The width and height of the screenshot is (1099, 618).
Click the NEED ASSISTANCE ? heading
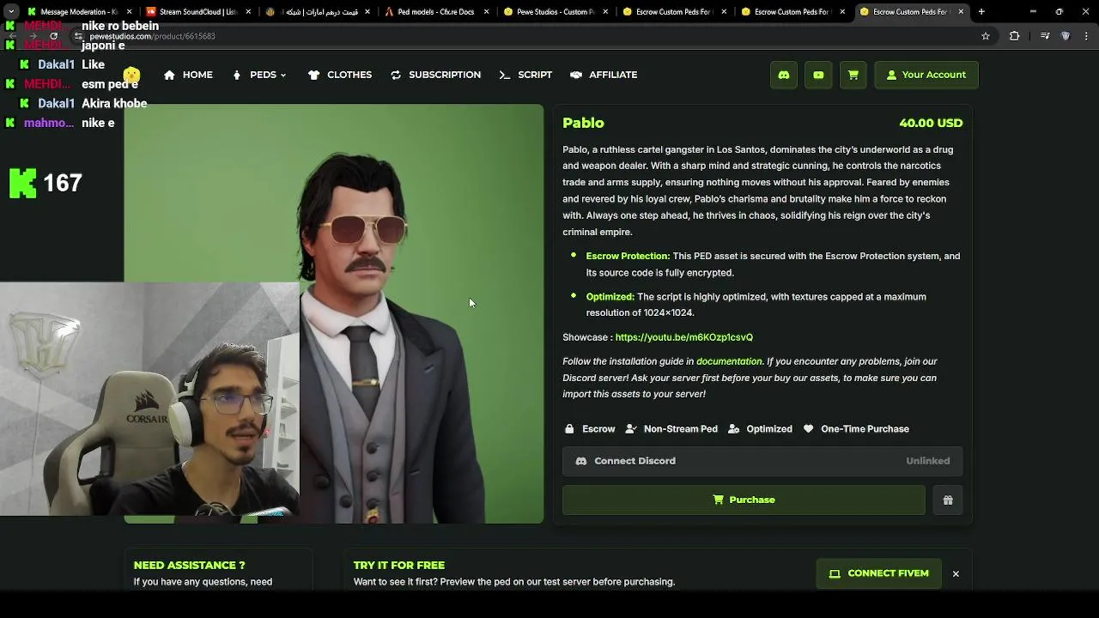(x=189, y=565)
